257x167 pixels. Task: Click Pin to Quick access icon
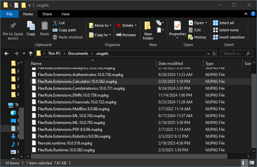point(13,26)
